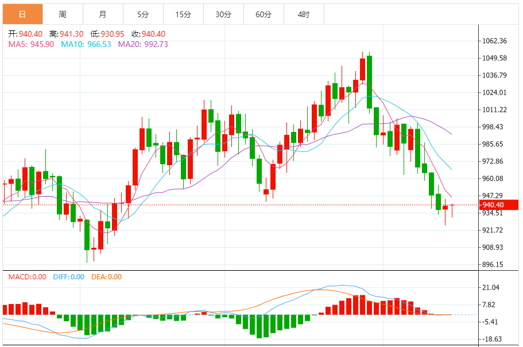Click the DIFF:0.00 indicator label
Image resolution: width=523 pixels, height=347 pixels.
[69, 277]
